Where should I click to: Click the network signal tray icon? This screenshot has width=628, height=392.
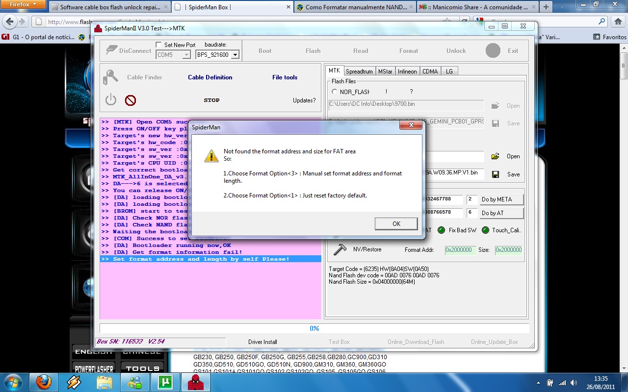[562, 383]
